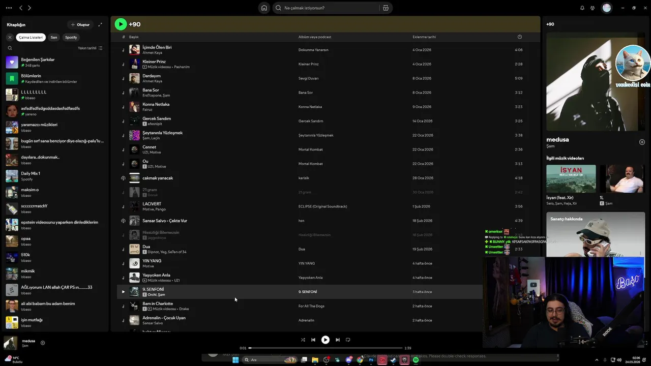Open the notifications bell
Image resolution: width=651 pixels, height=366 pixels.
coord(582,8)
